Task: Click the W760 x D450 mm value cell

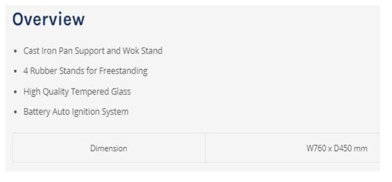Action: click(293, 148)
